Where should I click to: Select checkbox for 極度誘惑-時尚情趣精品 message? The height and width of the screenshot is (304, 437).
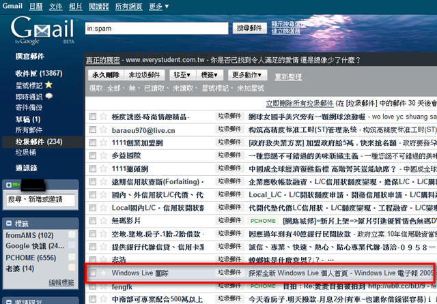pos(93,117)
